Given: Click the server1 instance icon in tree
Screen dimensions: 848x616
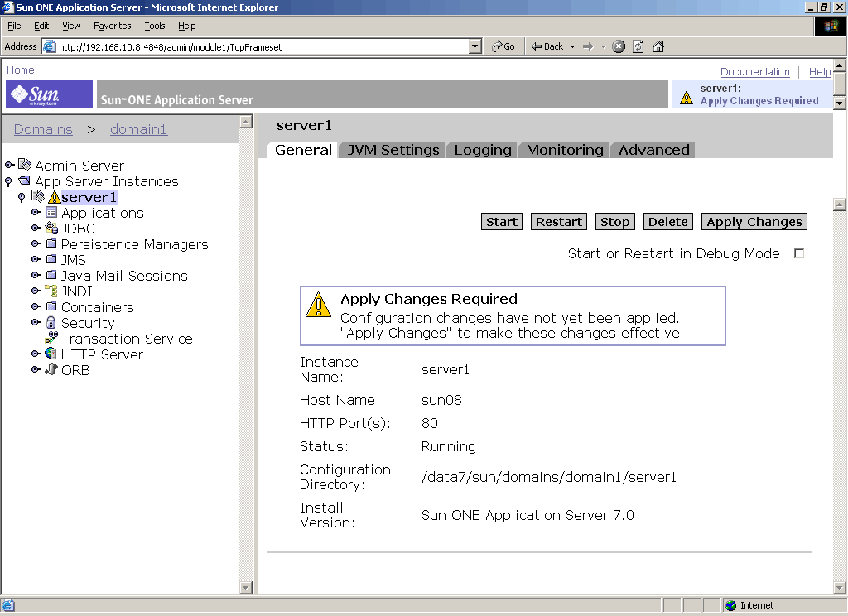Looking at the screenshot, I should [x=38, y=195].
